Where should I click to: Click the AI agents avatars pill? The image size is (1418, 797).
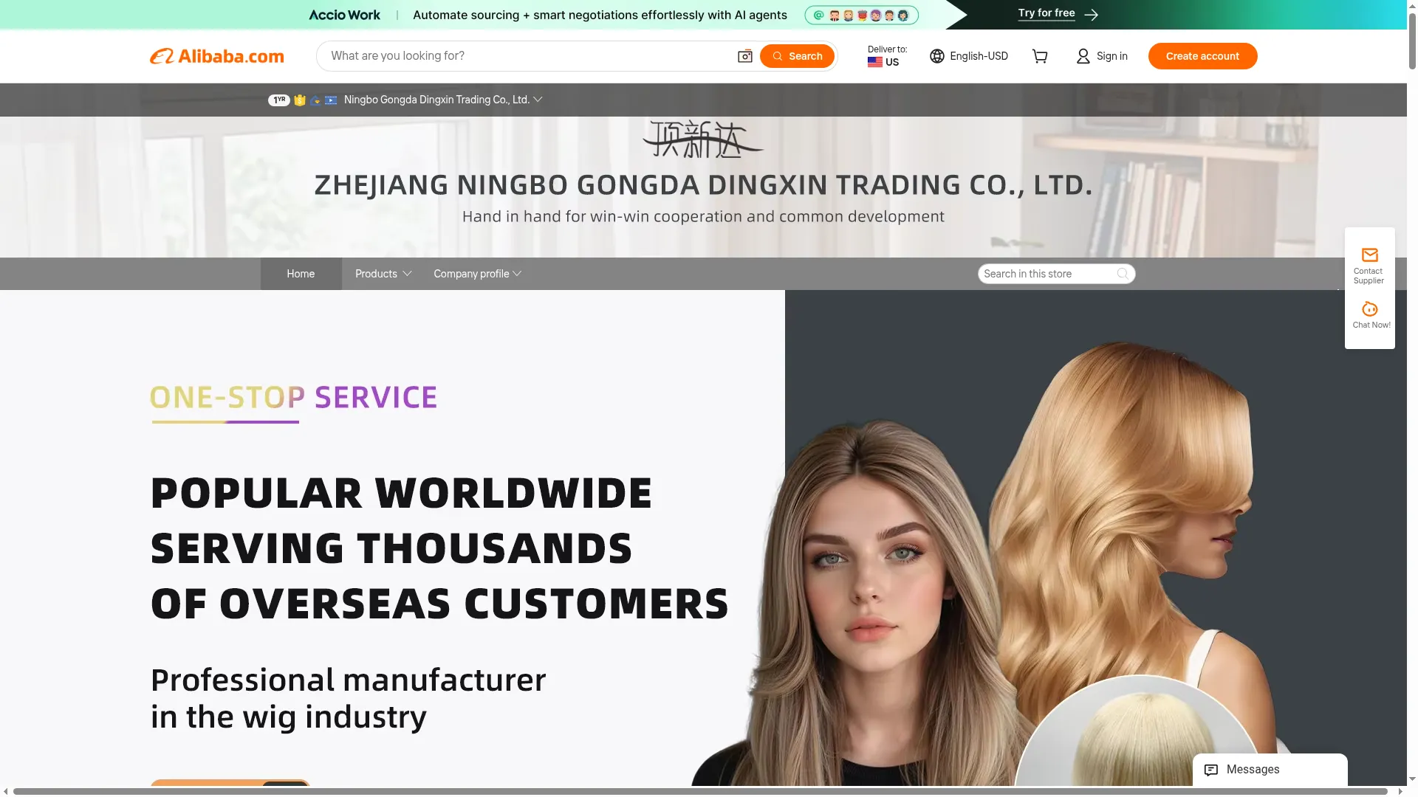(x=861, y=15)
